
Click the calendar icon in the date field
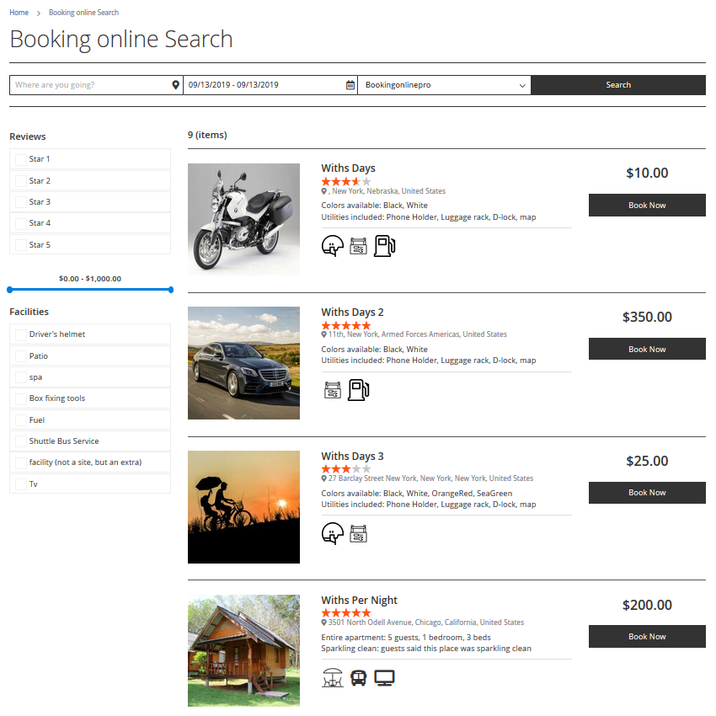350,85
